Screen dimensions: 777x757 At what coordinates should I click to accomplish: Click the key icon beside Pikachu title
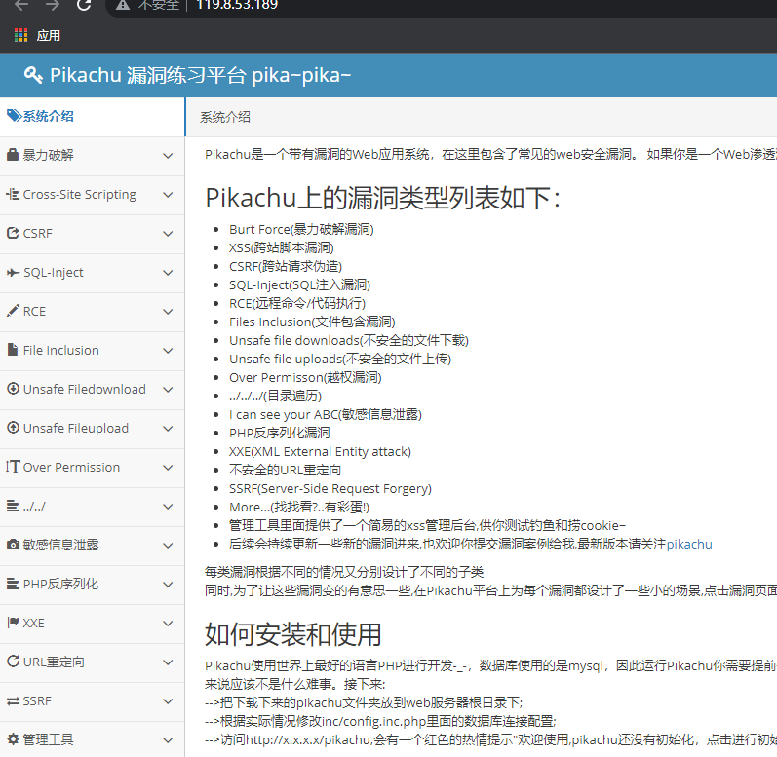pyautogui.click(x=33, y=75)
